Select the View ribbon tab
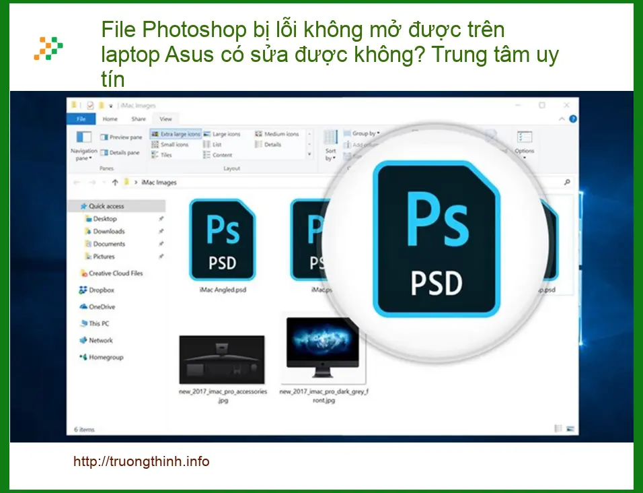 165,119
